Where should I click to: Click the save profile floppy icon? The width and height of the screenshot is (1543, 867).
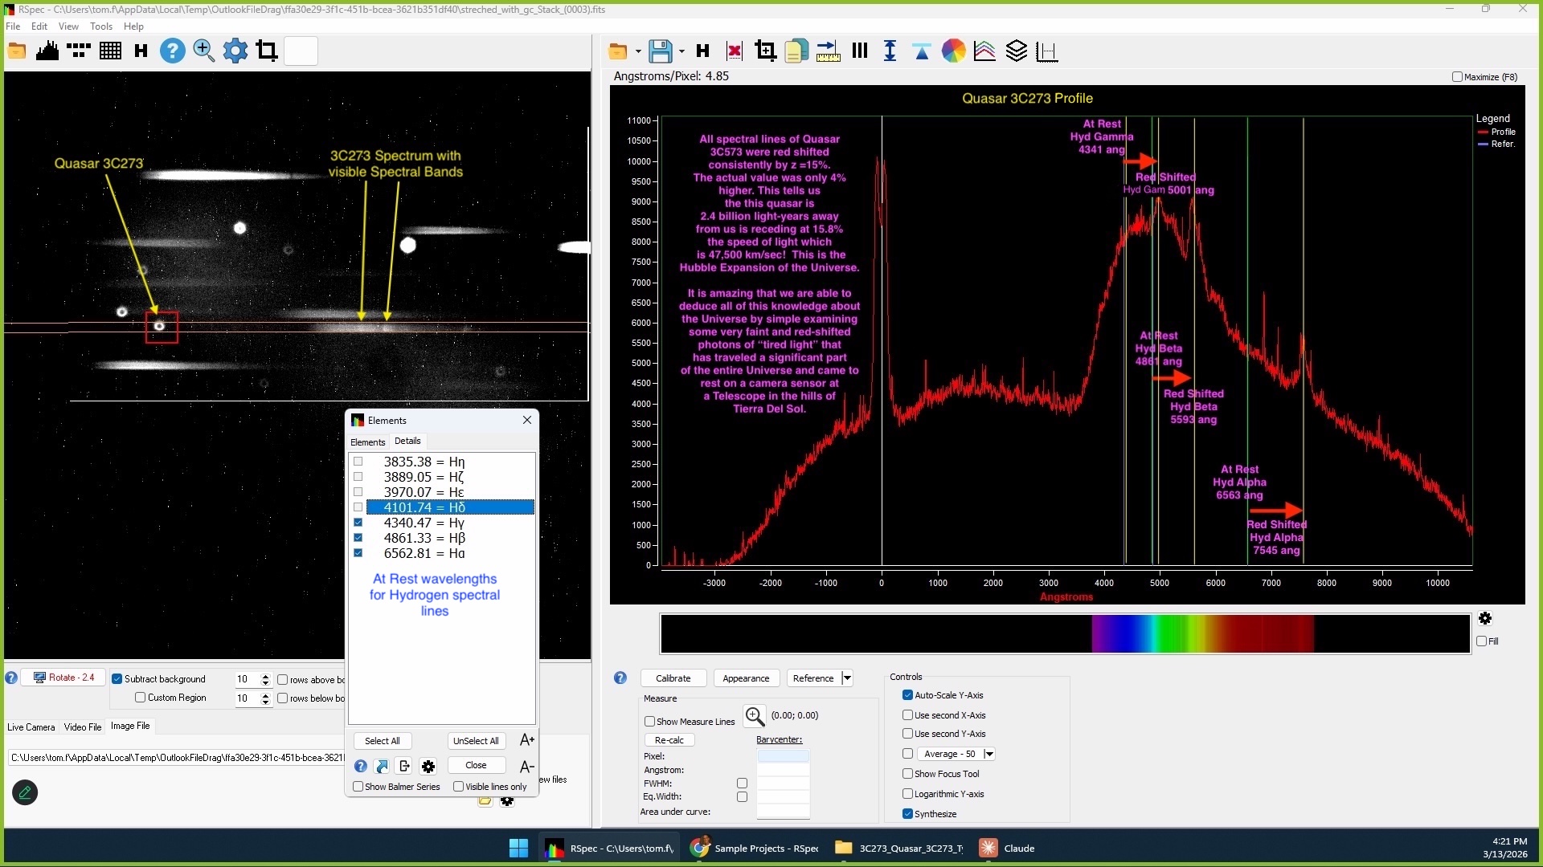pyautogui.click(x=660, y=51)
